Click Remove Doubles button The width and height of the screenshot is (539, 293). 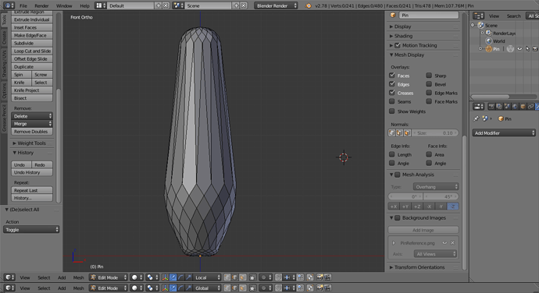click(32, 132)
